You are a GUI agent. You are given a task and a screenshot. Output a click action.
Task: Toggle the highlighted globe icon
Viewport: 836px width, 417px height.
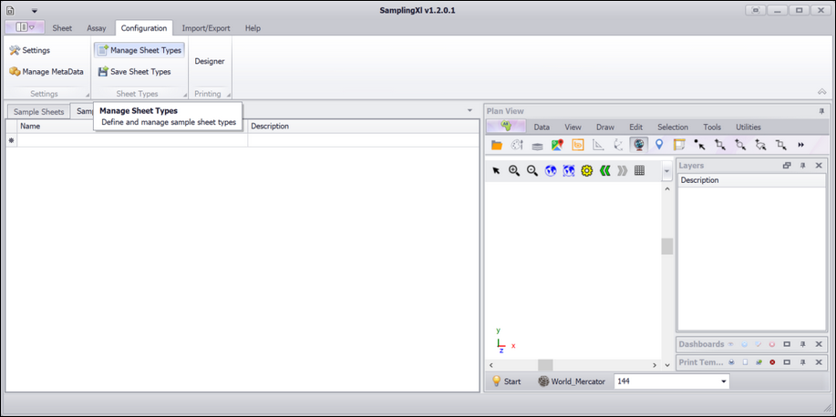tap(639, 145)
